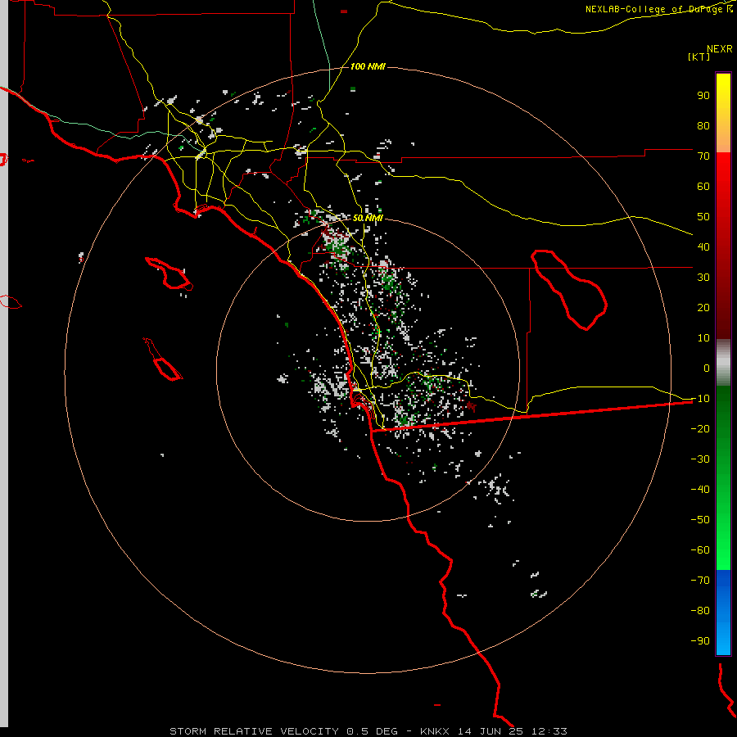Viewport: 737px width, 737px height.
Task: Click the [KT] units label
Action: 699,57
